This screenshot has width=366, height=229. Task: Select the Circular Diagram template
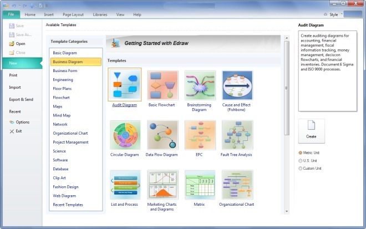(x=125, y=135)
